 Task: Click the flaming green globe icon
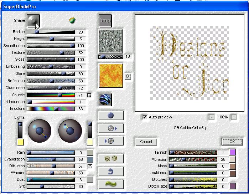(72, 20)
